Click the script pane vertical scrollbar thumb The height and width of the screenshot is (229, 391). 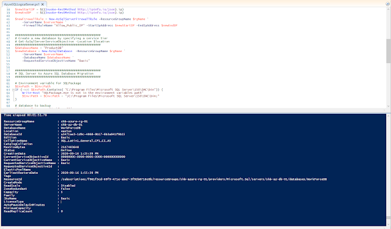(x=389, y=51)
